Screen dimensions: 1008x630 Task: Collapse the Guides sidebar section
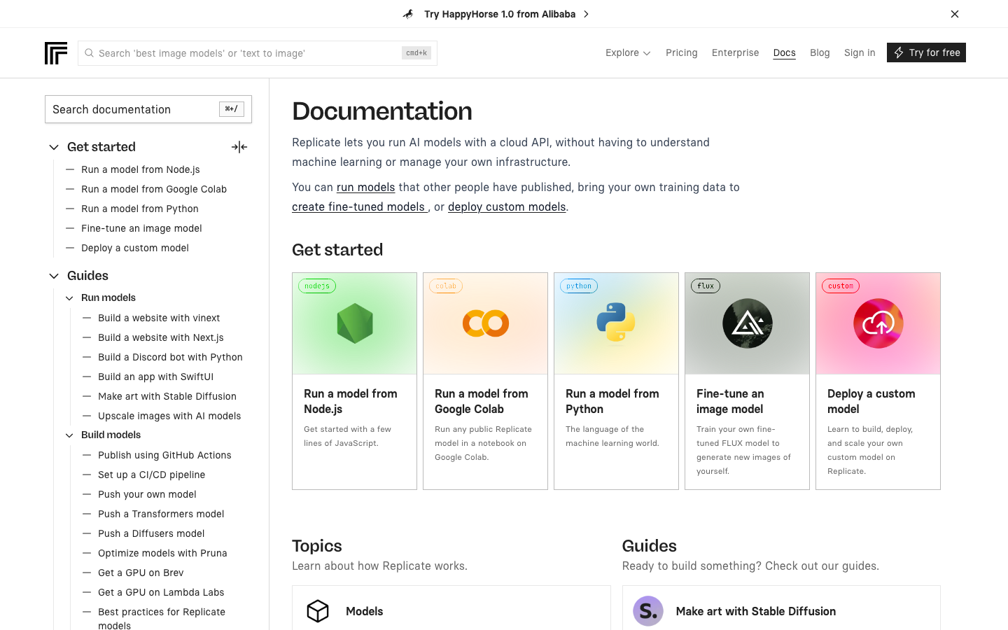(x=54, y=276)
